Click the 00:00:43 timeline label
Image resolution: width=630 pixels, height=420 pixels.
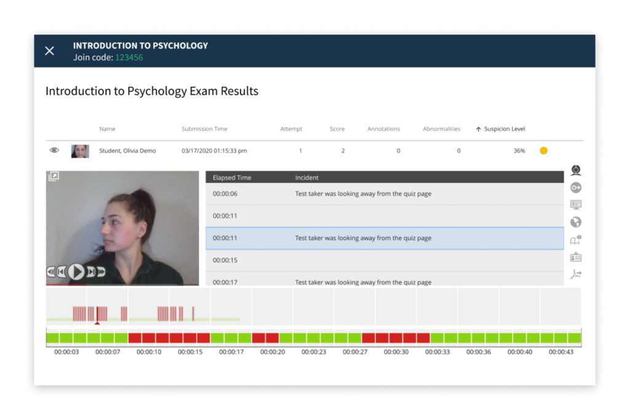point(561,352)
